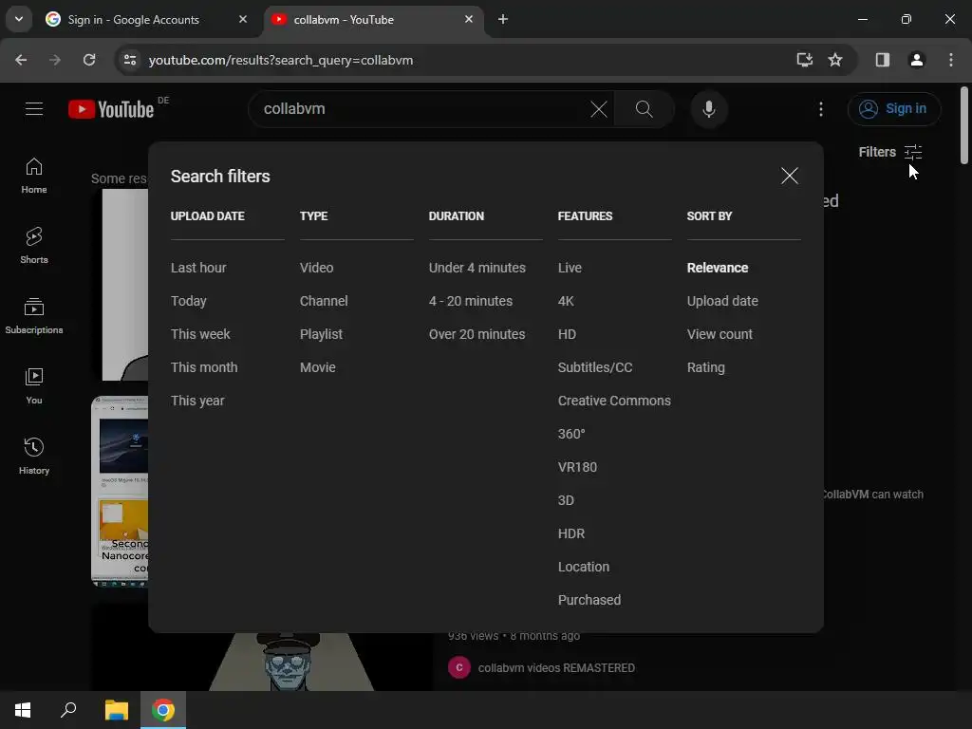Go to the YouTube logo home
Viewport: 972px width, 729px height.
pyautogui.click(x=111, y=109)
